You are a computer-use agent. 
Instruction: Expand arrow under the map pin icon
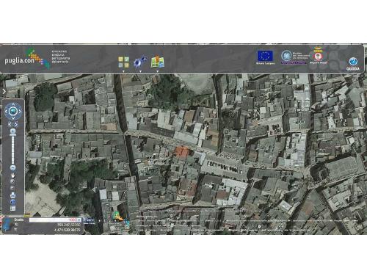click(x=157, y=71)
